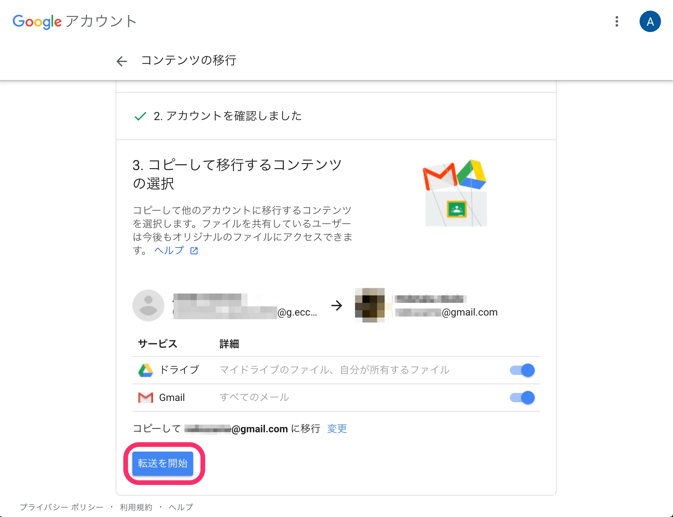Click the destination account profile picture
Viewport: 673px width, 517px height.
pyautogui.click(x=370, y=306)
